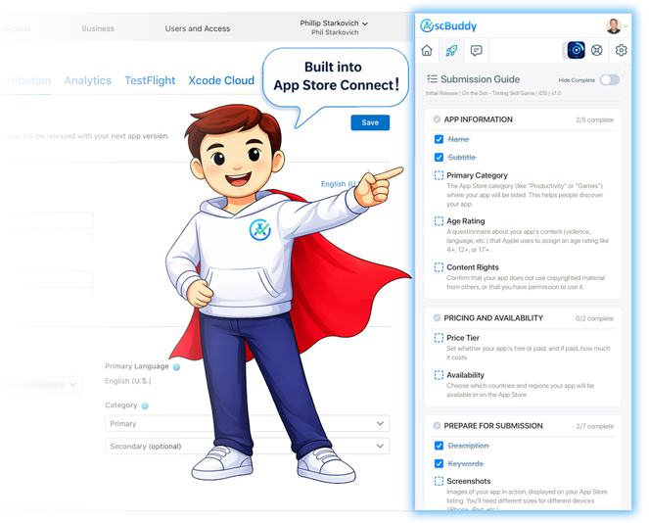Image resolution: width=649 pixels, height=523 pixels.
Task: Open the settings gear icon
Action: click(621, 51)
